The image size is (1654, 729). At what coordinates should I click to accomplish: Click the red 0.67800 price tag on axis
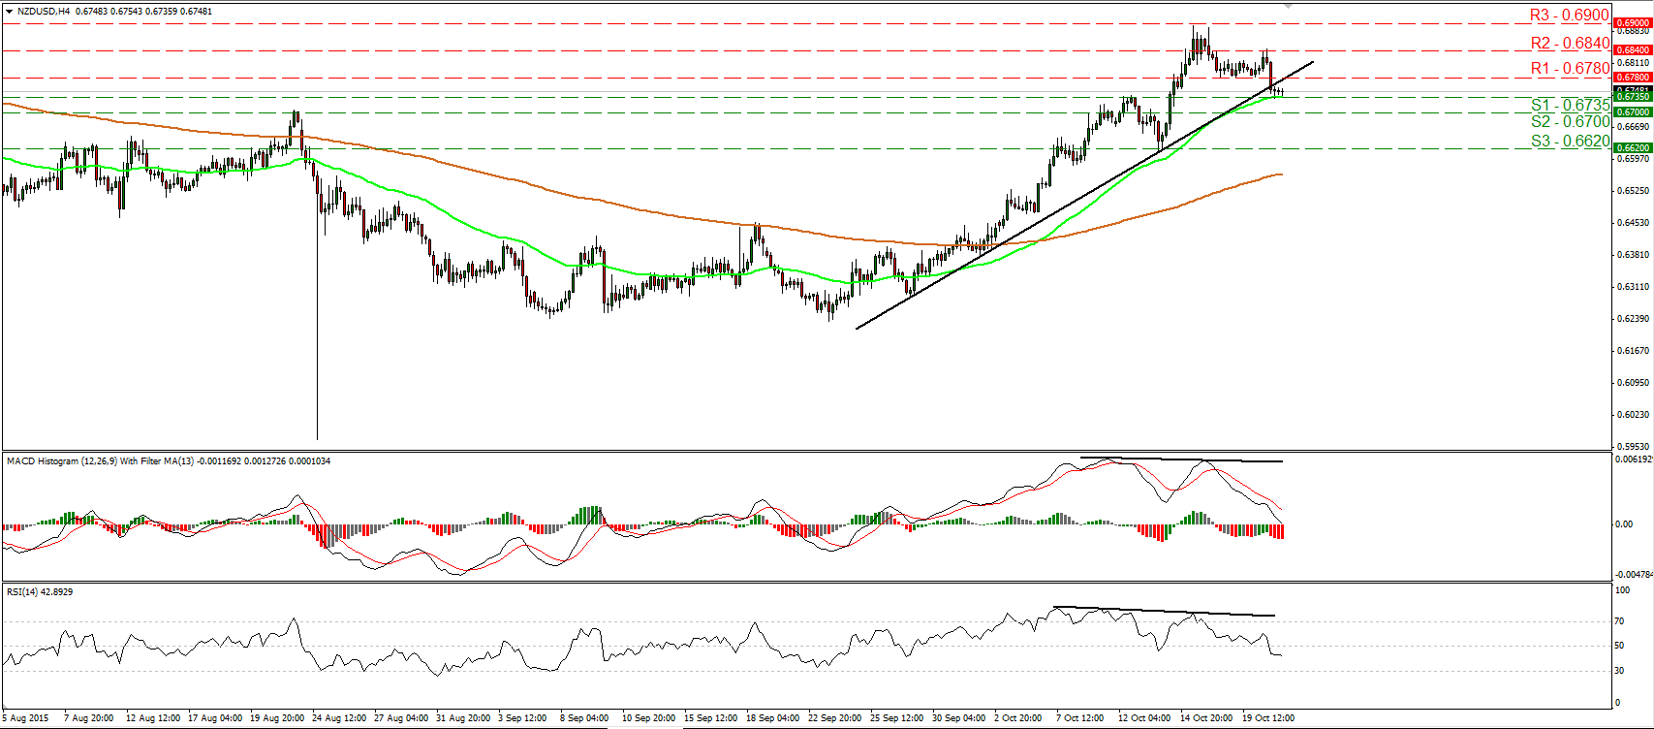coord(1632,77)
